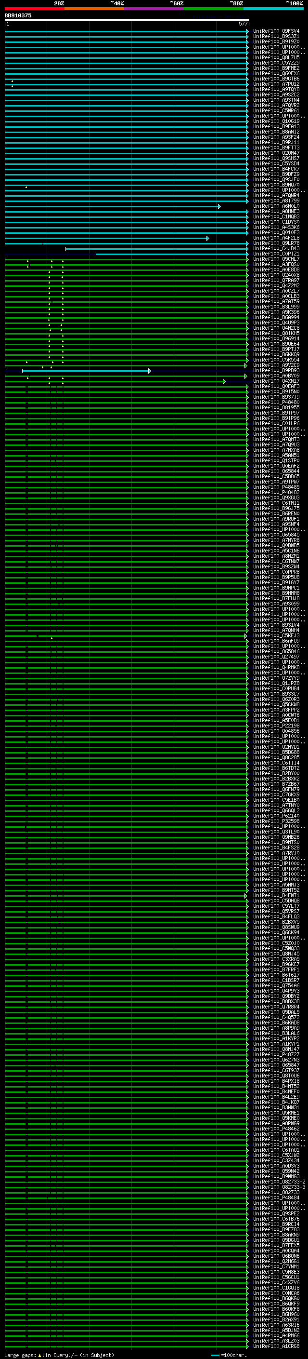Click the purple segment of the identity scale
The width and height of the screenshot is (308, 1359).
(x=154, y=9)
